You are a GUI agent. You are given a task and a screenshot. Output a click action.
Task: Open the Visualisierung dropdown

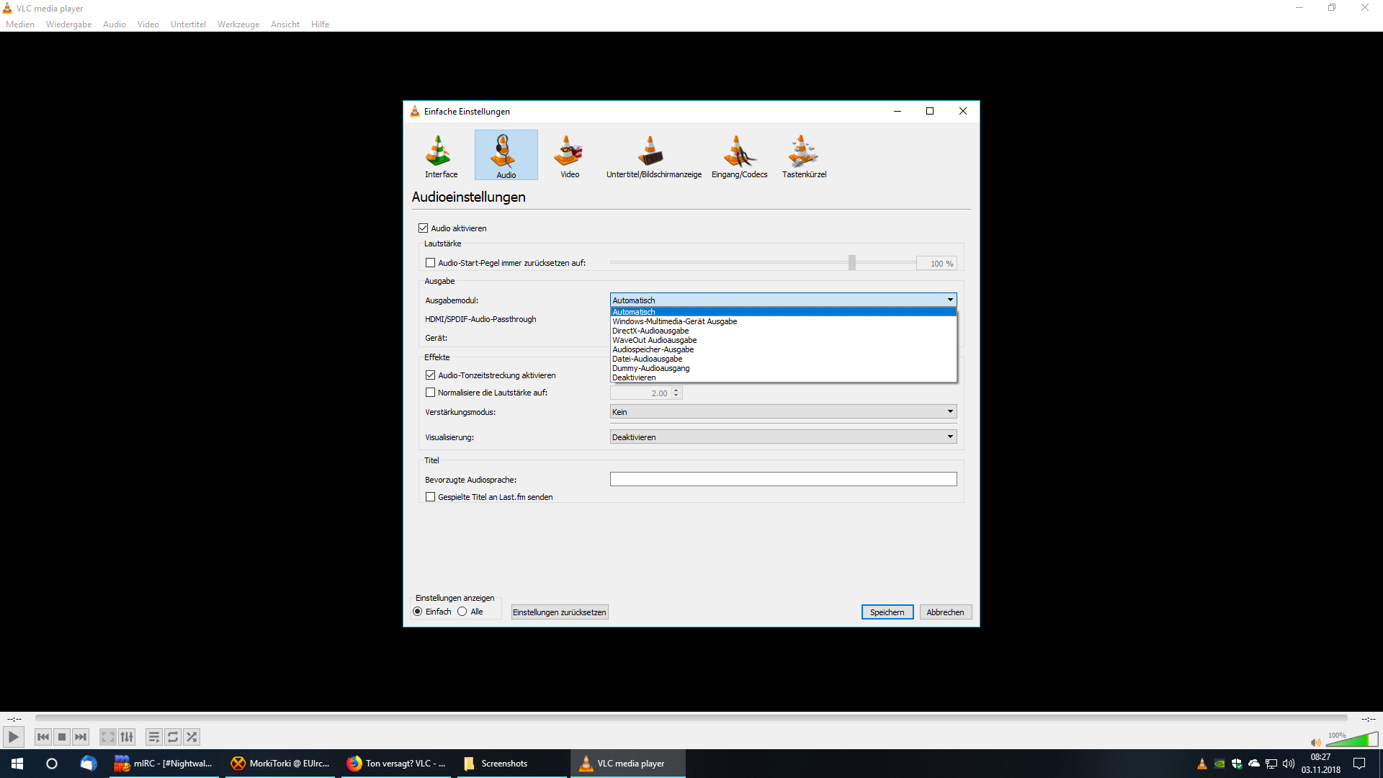[783, 437]
